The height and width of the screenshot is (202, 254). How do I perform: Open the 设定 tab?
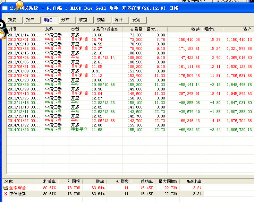tap(138, 20)
